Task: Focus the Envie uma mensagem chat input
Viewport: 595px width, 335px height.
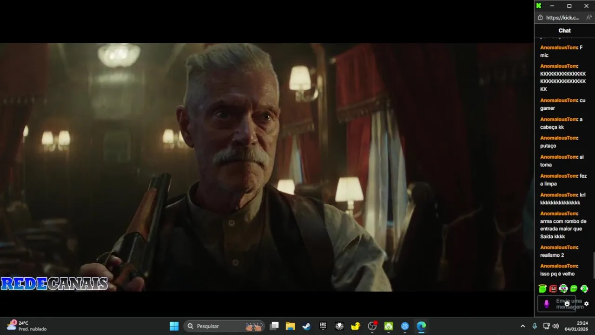Action: point(557,304)
